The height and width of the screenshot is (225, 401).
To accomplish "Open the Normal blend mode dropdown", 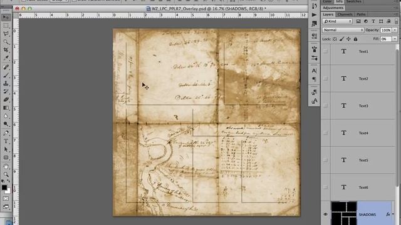I will pyautogui.click(x=343, y=30).
